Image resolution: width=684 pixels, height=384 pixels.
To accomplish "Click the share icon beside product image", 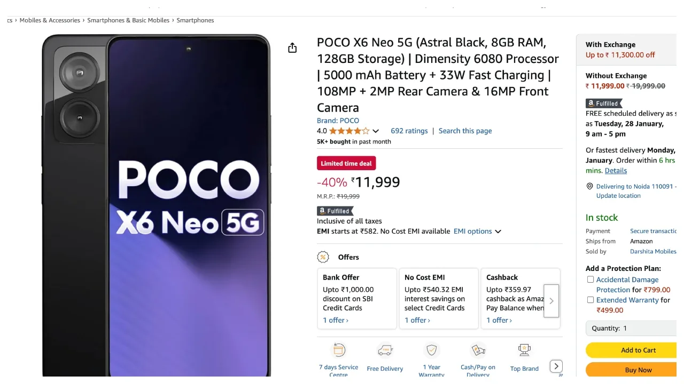I will [292, 48].
